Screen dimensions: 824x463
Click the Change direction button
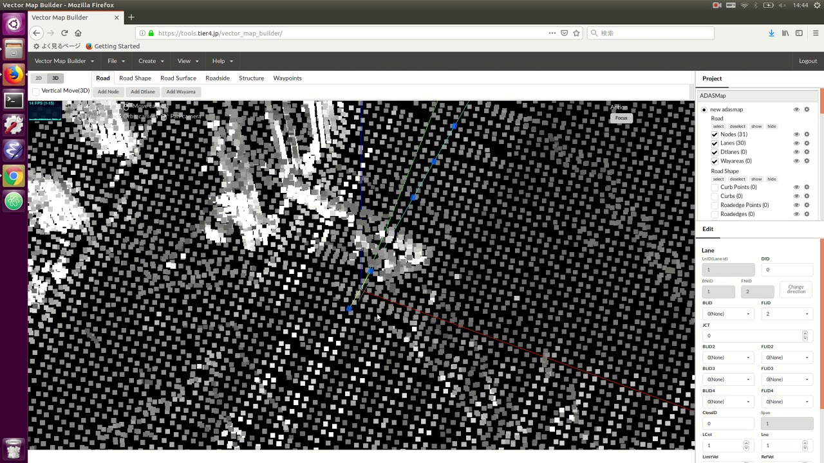click(x=796, y=289)
